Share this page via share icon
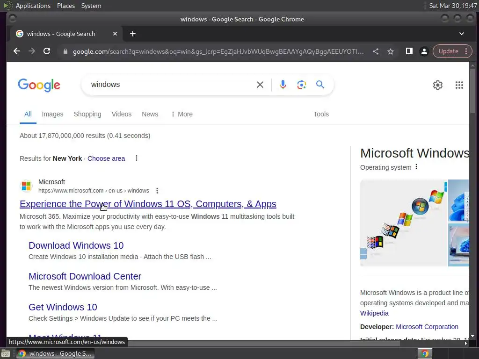Viewport: 479px width, 359px height. (x=376, y=51)
